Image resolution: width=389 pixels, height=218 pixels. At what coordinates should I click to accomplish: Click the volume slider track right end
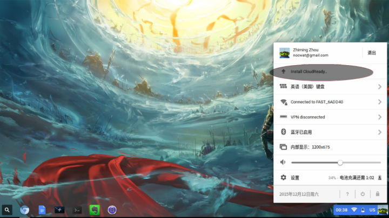[x=380, y=163]
